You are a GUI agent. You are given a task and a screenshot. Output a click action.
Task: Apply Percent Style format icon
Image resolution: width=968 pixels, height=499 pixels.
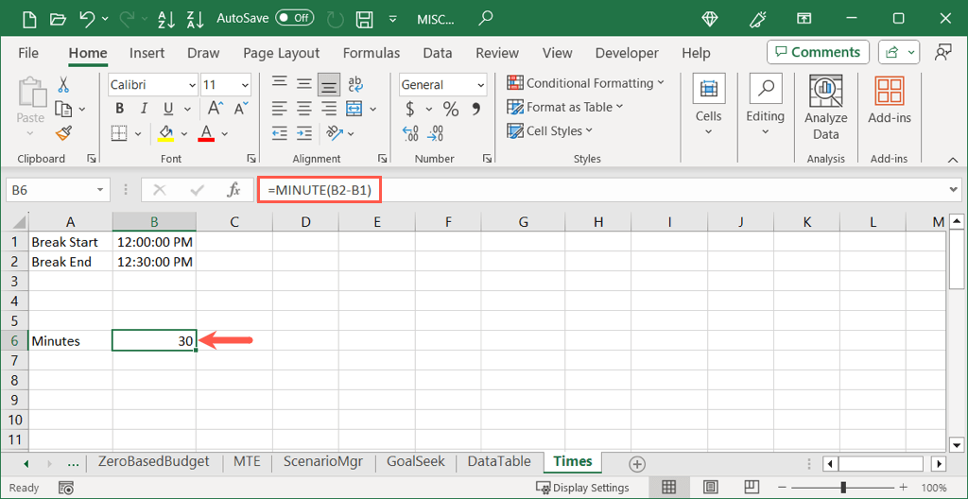click(x=451, y=110)
